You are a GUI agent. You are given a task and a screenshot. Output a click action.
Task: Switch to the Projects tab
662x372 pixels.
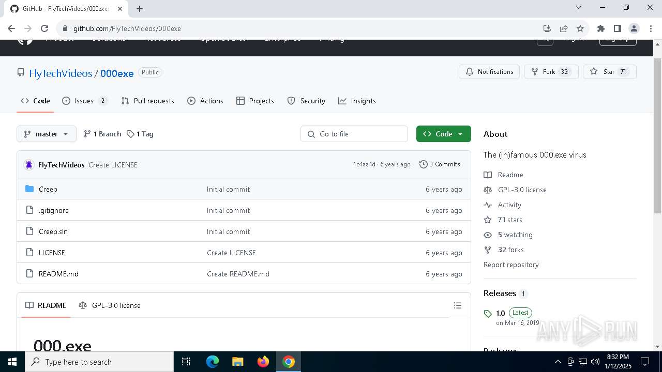255,101
